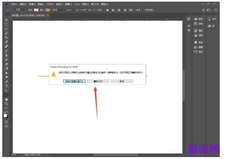The image size is (225, 159).
Task: Open the 路径 paths panel button
Action: pos(199,52)
